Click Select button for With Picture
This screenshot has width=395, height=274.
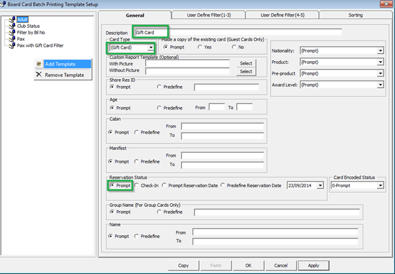click(x=246, y=64)
